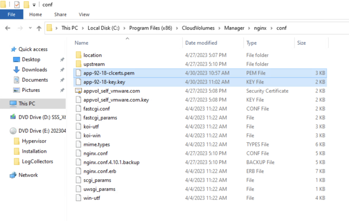Sort files by Date modified column

point(201,43)
